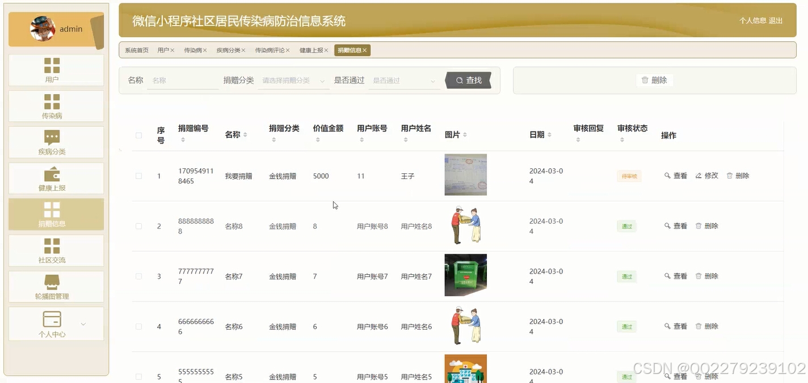Screen dimensions: 808x383
Task: Click 退出 to log out
Action: point(776,21)
